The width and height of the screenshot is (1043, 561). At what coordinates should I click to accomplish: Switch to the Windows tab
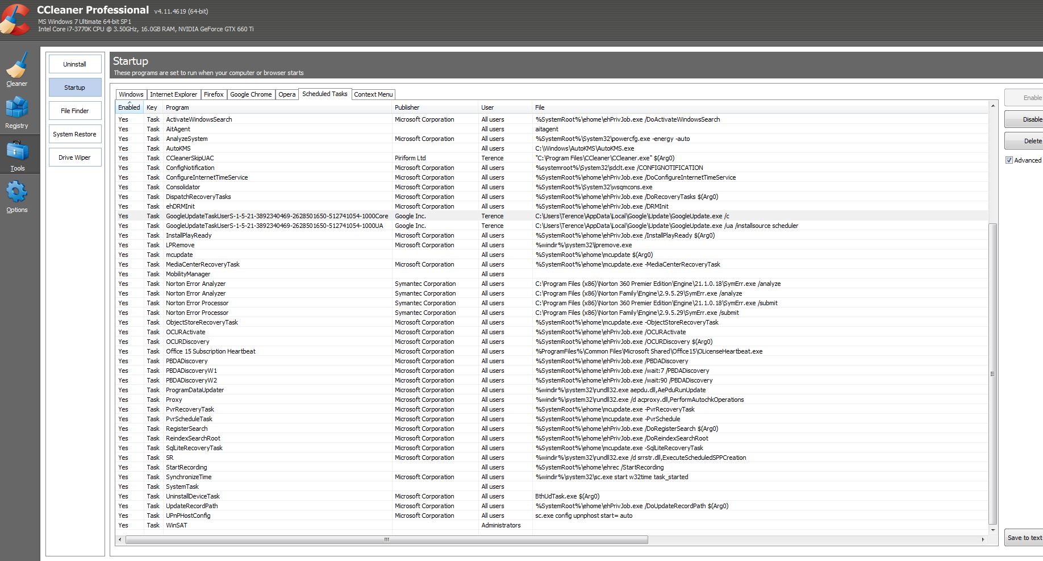tap(131, 94)
